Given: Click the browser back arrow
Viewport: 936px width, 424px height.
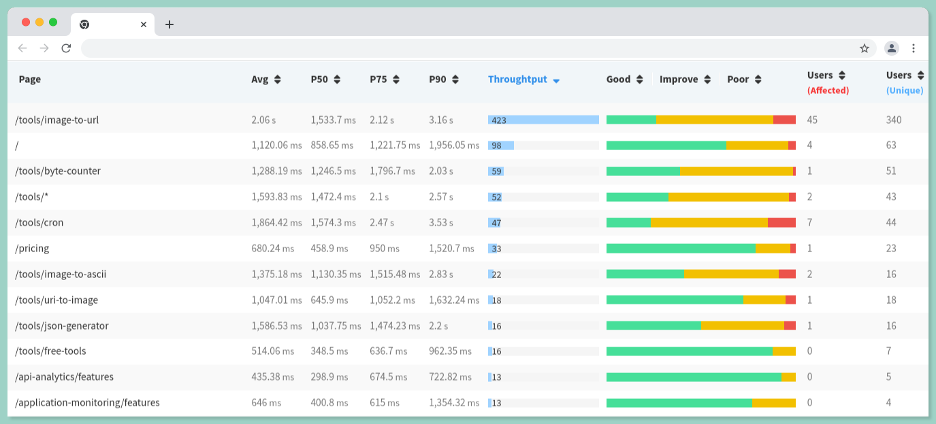Looking at the screenshot, I should coord(22,48).
